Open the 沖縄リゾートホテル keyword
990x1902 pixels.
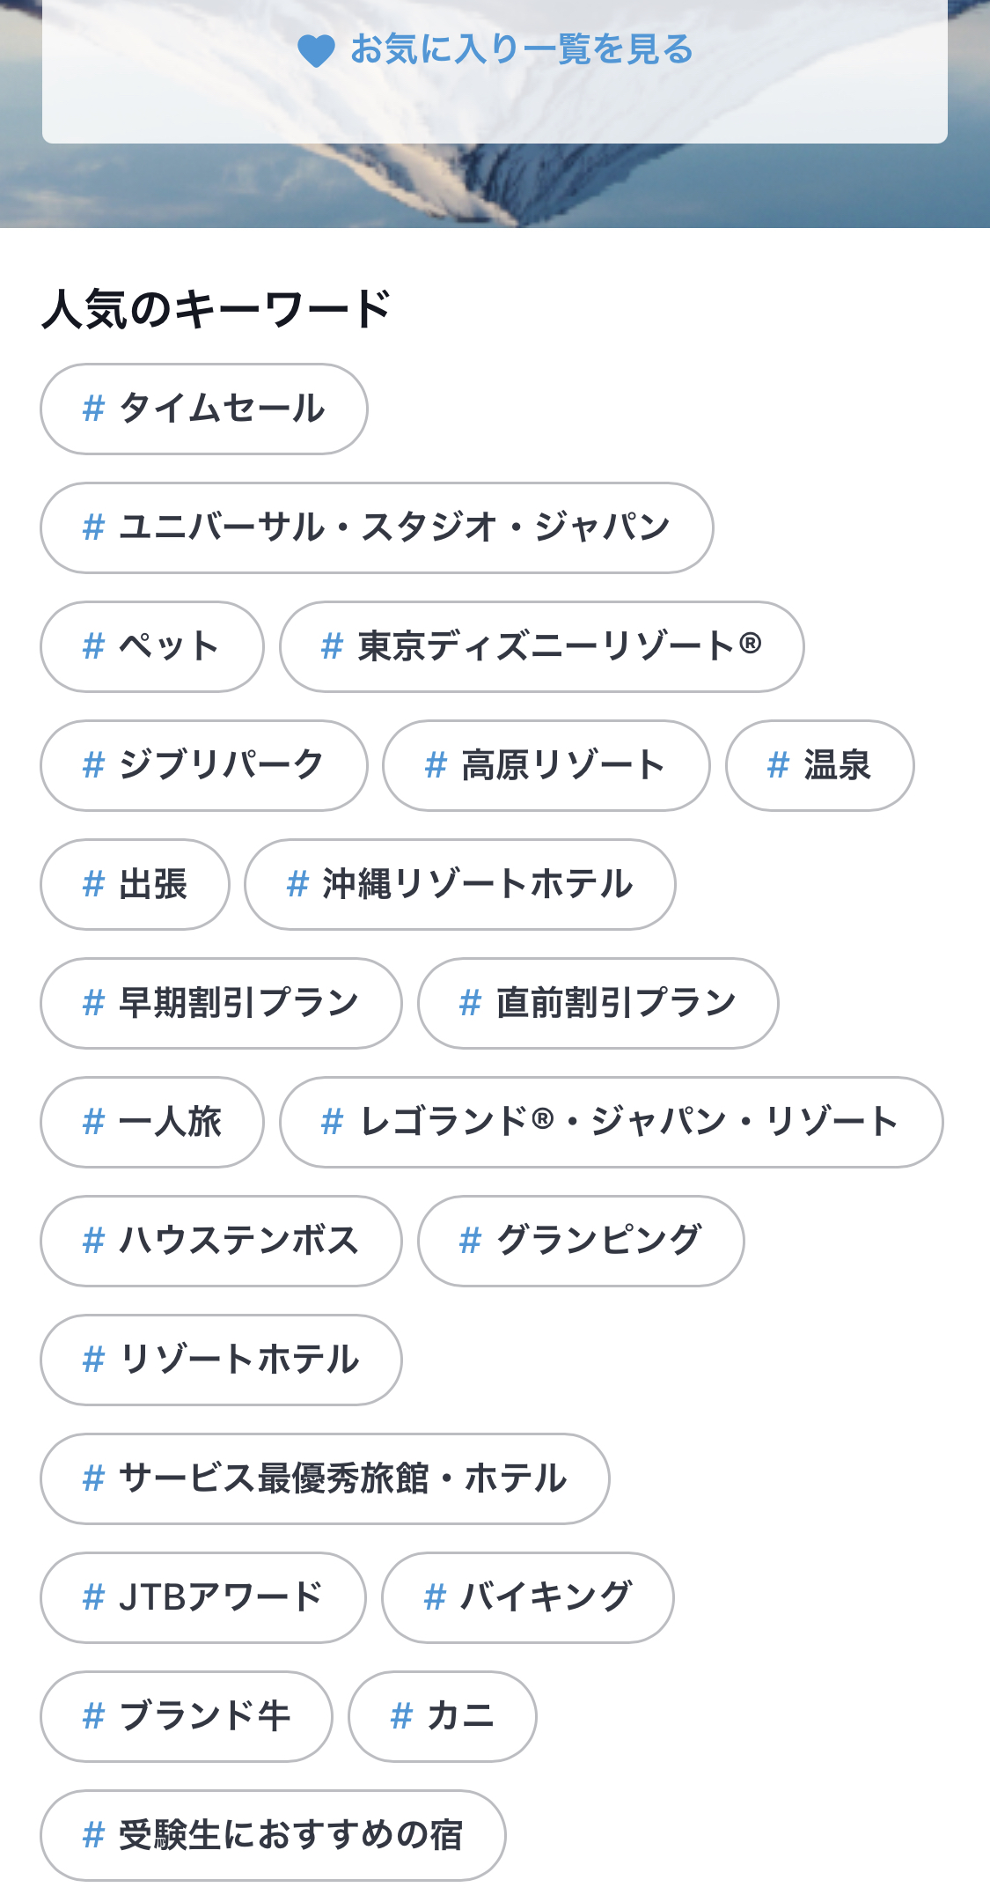[x=459, y=884]
